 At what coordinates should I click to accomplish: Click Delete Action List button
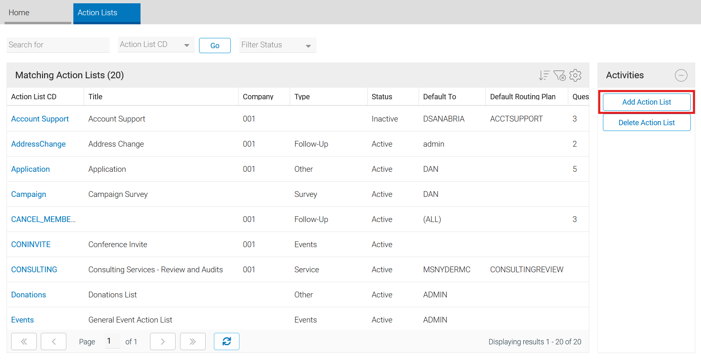[x=647, y=123]
